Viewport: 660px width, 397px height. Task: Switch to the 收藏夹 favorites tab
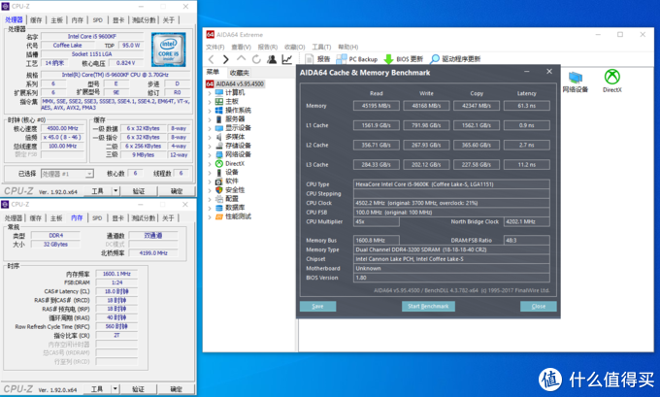pos(239,73)
